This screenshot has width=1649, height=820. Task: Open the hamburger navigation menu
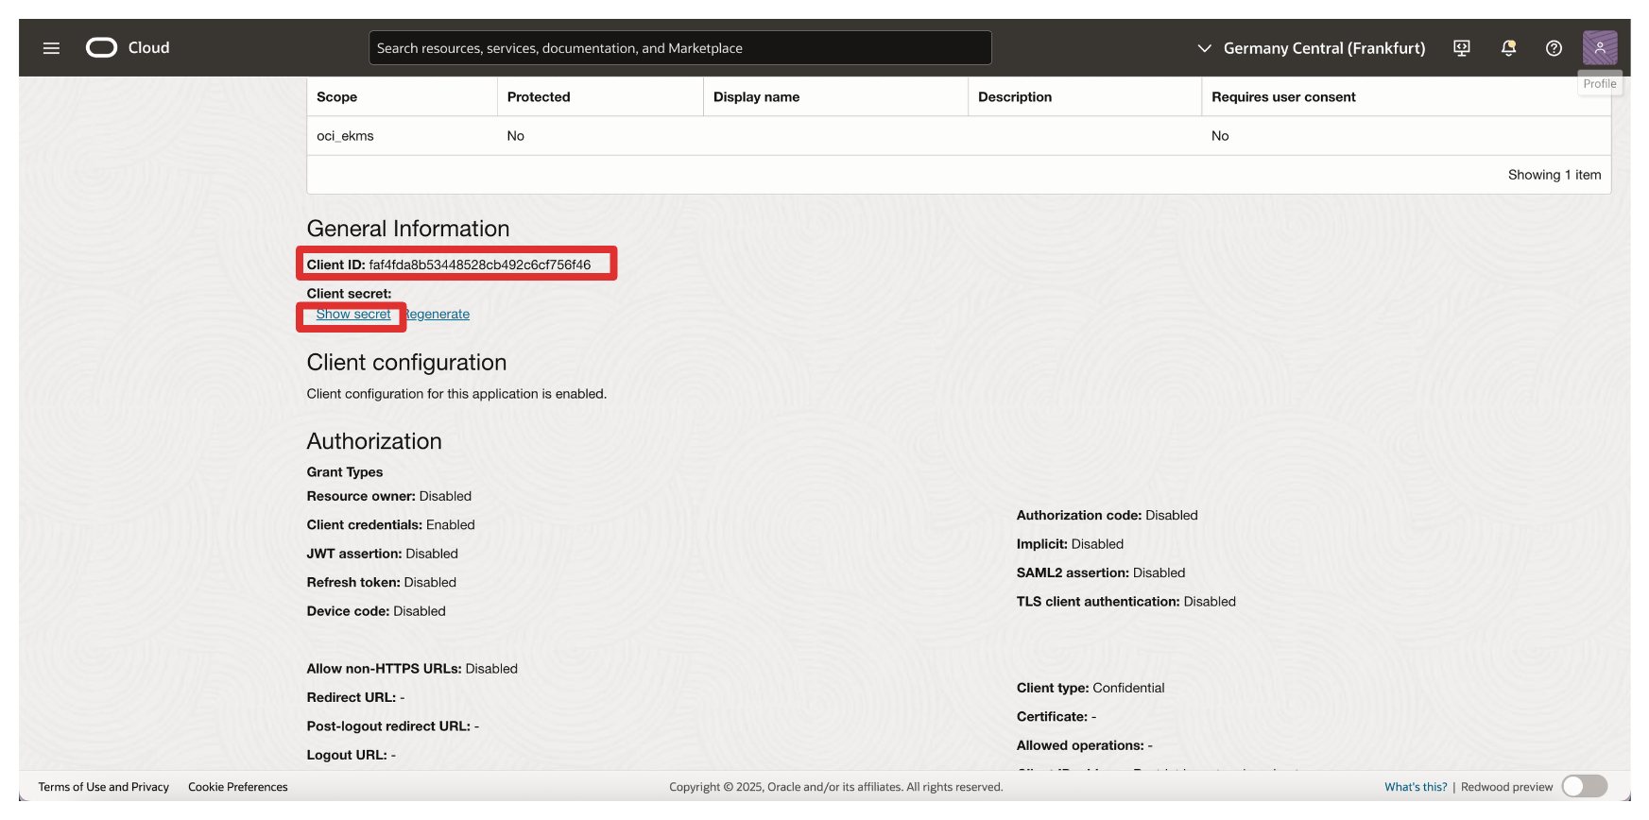pyautogui.click(x=51, y=48)
